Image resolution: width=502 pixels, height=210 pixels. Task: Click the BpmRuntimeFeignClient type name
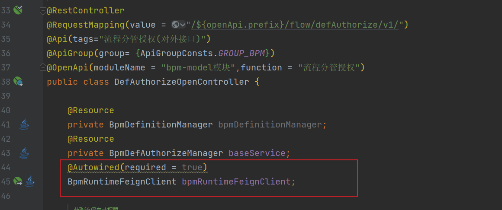point(122,181)
